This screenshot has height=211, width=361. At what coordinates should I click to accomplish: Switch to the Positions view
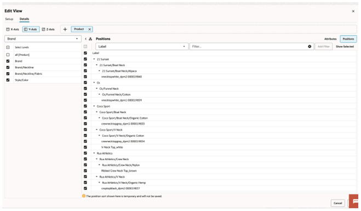348,39
